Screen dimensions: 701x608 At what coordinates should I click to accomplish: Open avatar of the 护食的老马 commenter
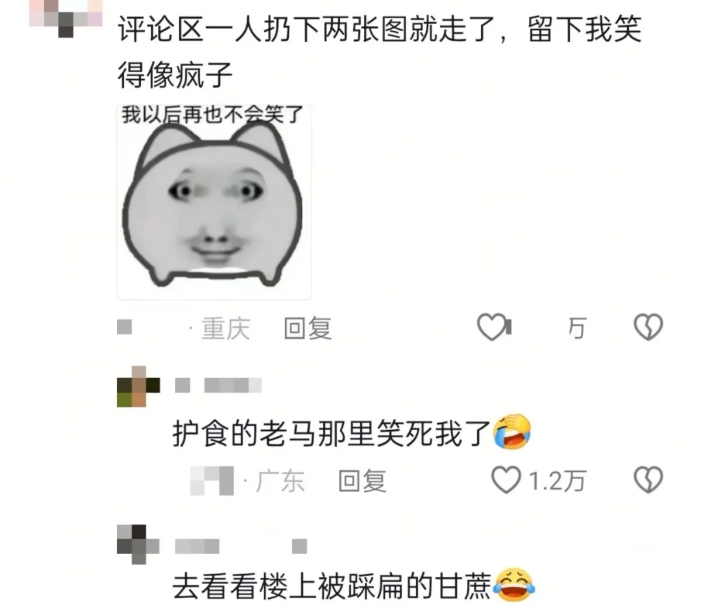(x=138, y=386)
